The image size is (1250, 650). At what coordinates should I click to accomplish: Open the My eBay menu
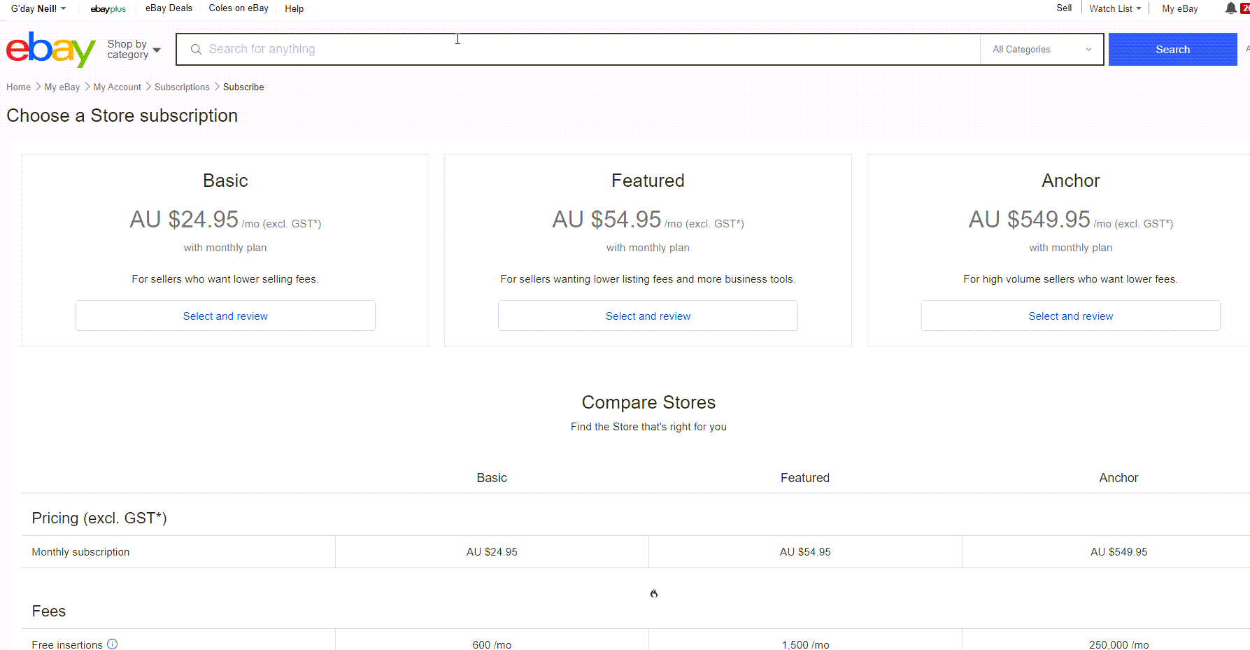click(1179, 8)
